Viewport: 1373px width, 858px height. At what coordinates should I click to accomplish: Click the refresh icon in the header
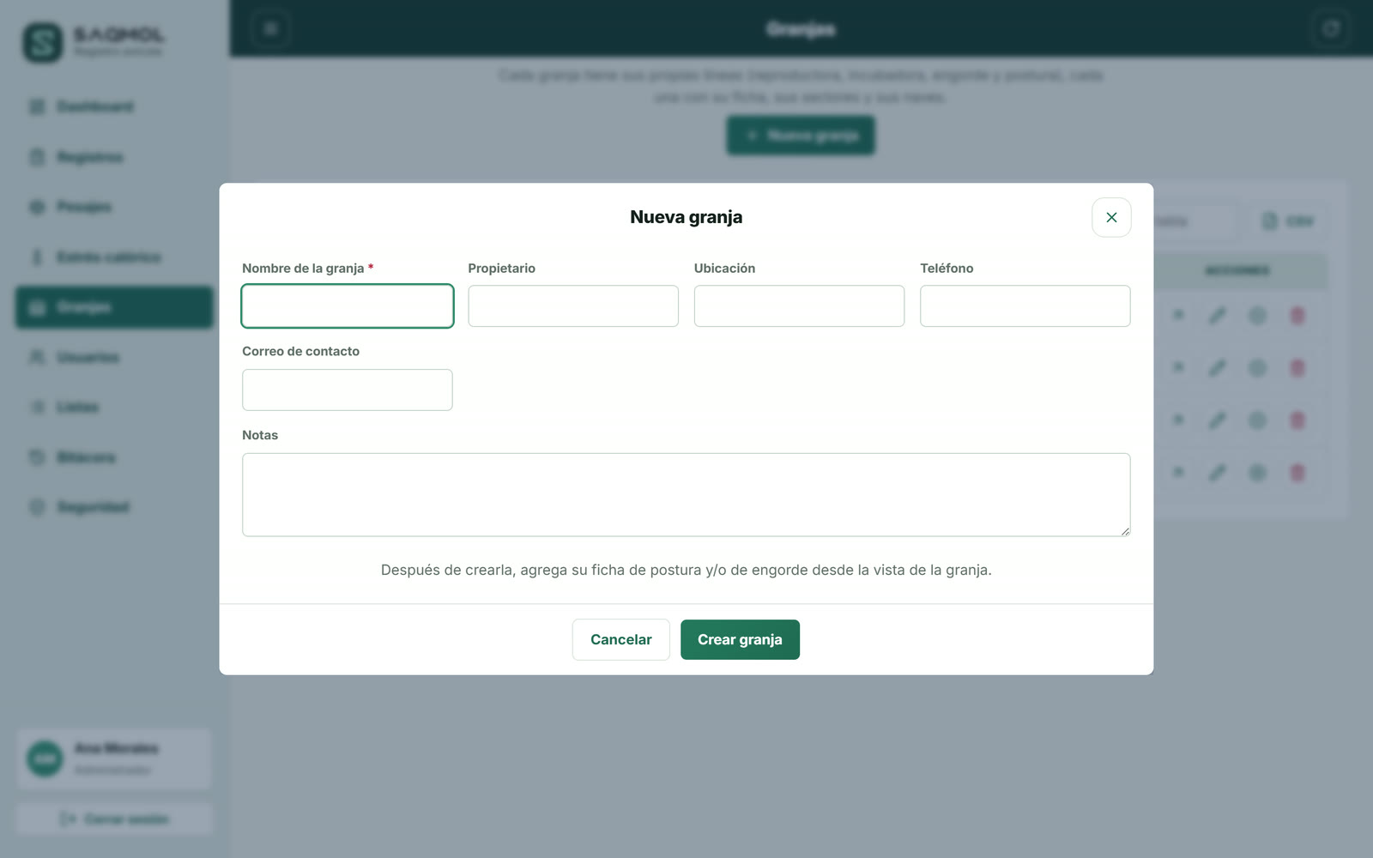tap(1331, 28)
